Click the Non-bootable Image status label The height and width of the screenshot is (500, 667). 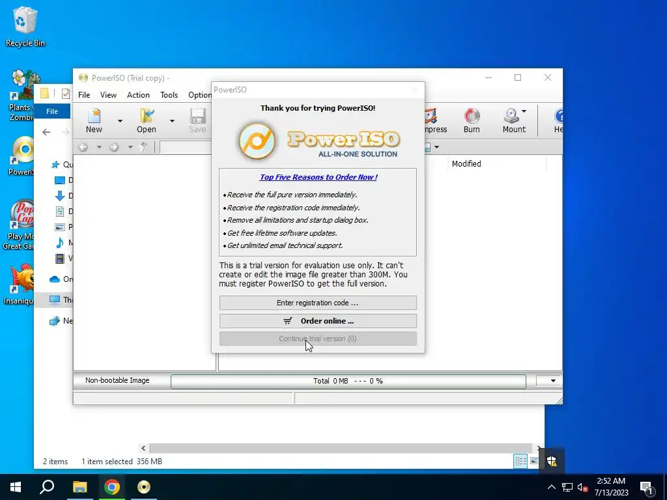[117, 380]
